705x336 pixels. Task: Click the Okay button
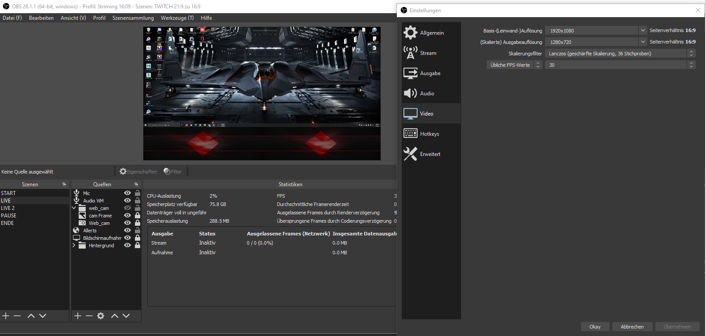[595, 327]
